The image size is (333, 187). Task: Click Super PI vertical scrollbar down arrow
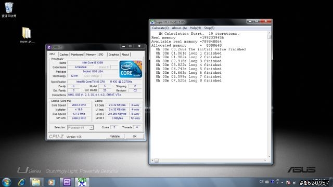point(270,156)
